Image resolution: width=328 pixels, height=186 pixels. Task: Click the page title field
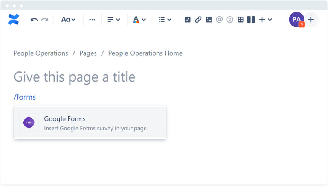pos(75,77)
